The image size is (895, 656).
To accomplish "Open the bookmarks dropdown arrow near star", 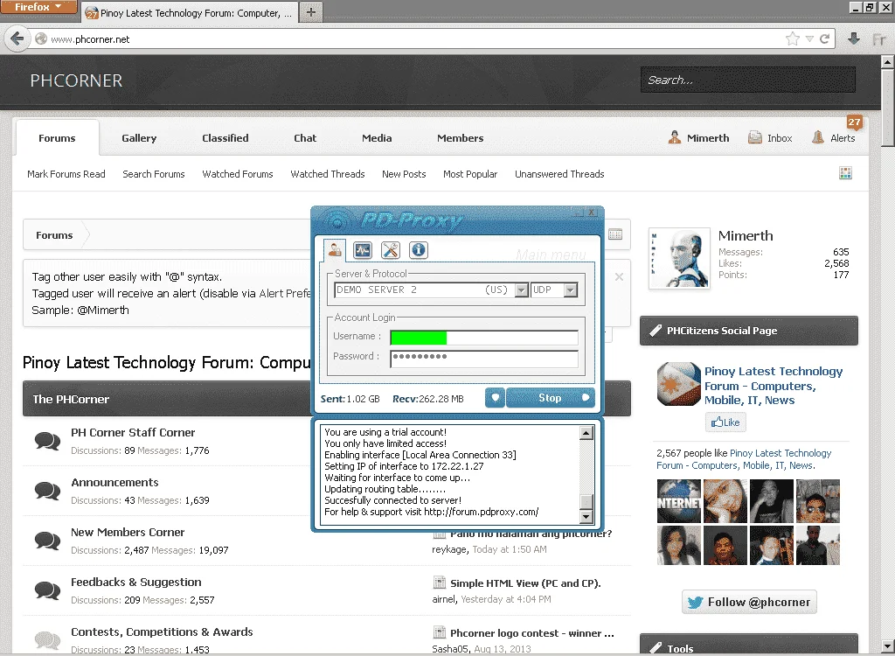I will [809, 38].
